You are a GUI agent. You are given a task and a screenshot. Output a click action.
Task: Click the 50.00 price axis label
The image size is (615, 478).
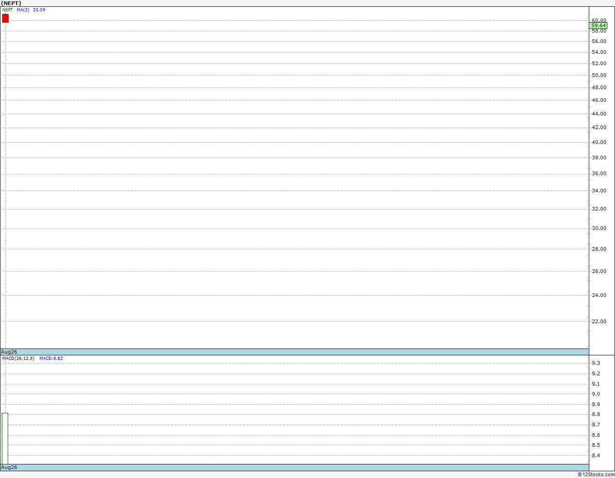click(599, 75)
